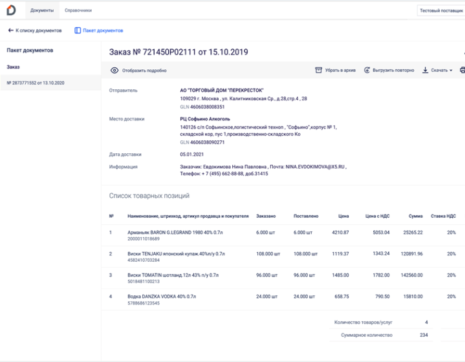
Task: Click the order title Заказ № 721450P02111
Action: (x=178, y=52)
